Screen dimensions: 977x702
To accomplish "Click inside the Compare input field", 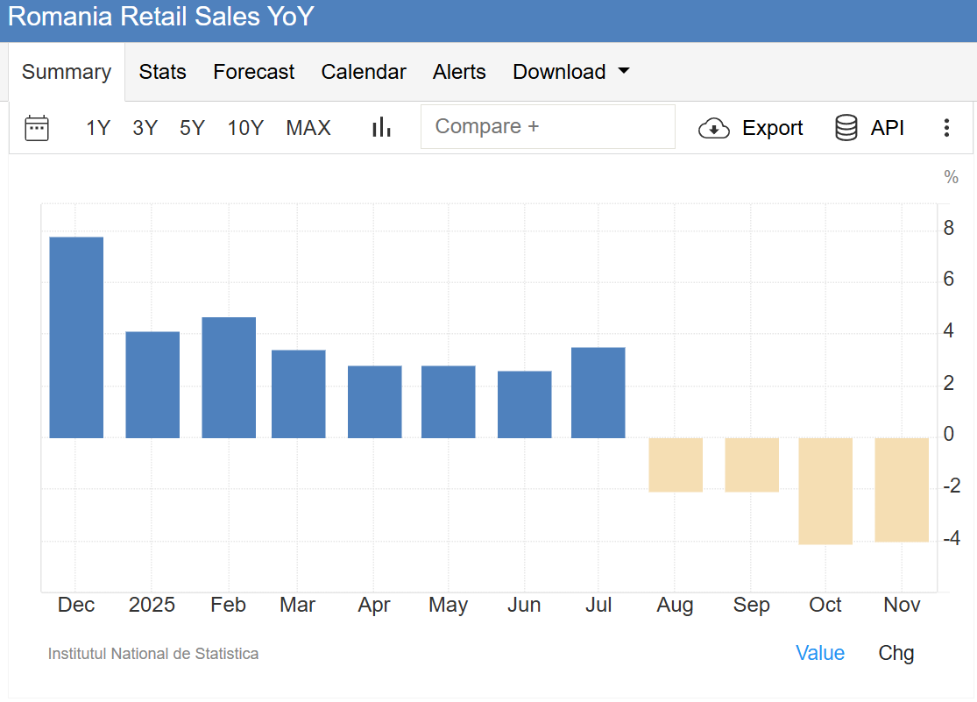I will 548,127.
